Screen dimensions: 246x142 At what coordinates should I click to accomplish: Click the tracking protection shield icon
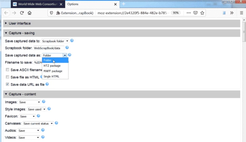click(51, 13)
